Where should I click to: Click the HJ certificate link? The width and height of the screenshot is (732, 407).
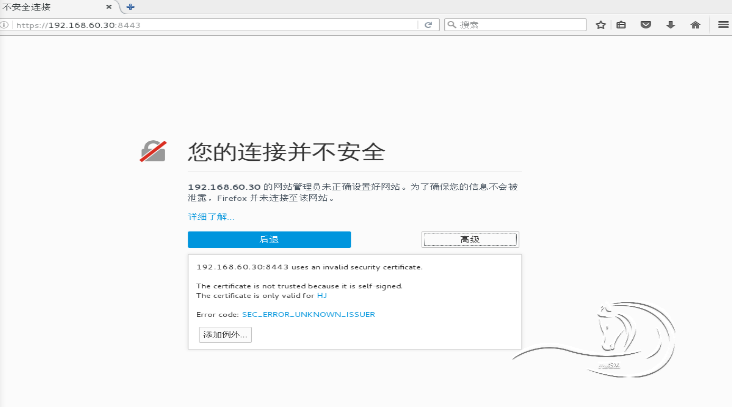[324, 295]
